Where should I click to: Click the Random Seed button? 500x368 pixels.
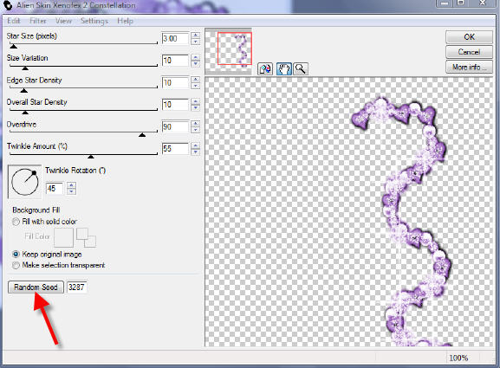click(x=36, y=287)
